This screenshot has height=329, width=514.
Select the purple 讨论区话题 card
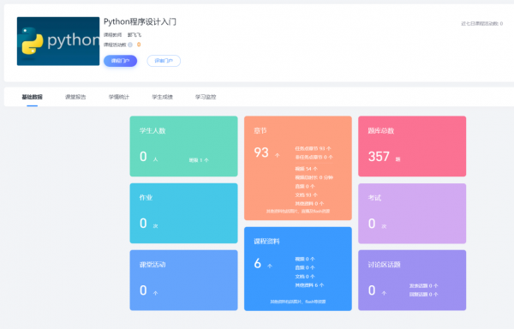coord(412,280)
